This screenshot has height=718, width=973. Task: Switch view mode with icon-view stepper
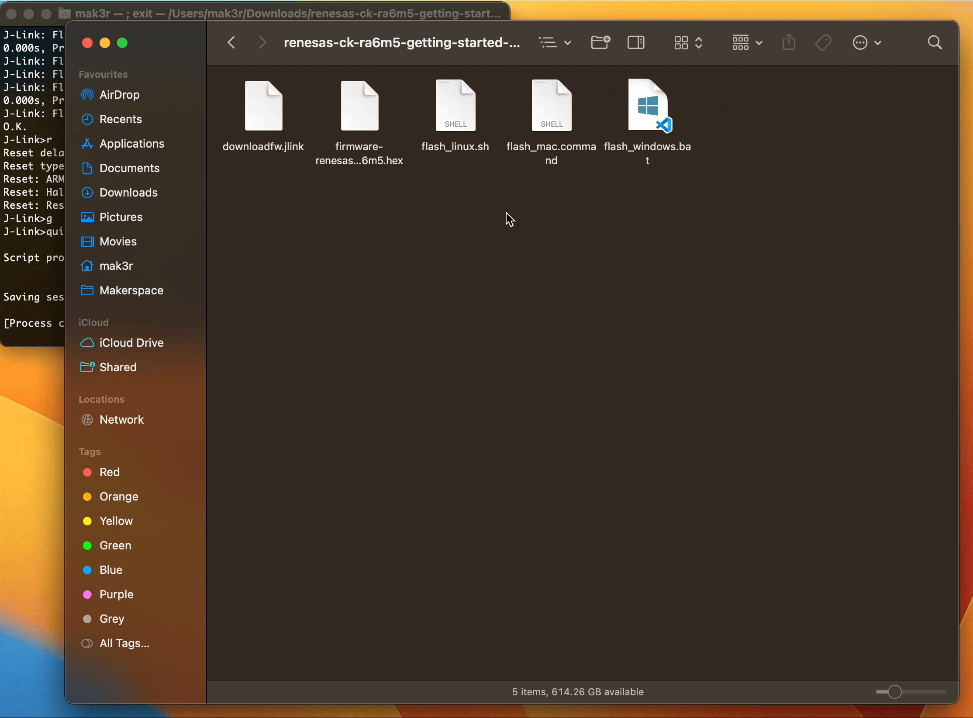(x=688, y=43)
